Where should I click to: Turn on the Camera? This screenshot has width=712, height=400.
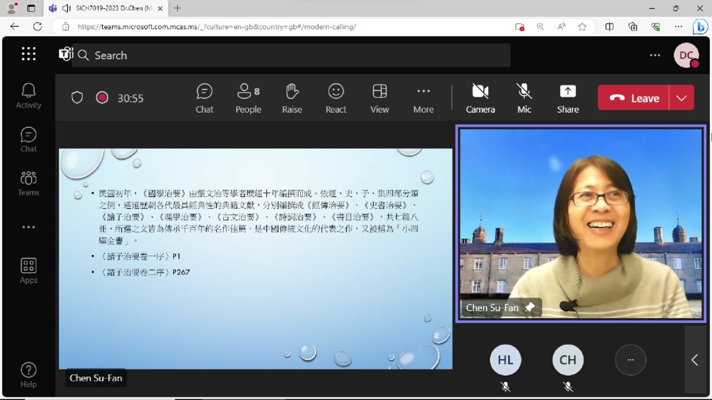pyautogui.click(x=480, y=98)
